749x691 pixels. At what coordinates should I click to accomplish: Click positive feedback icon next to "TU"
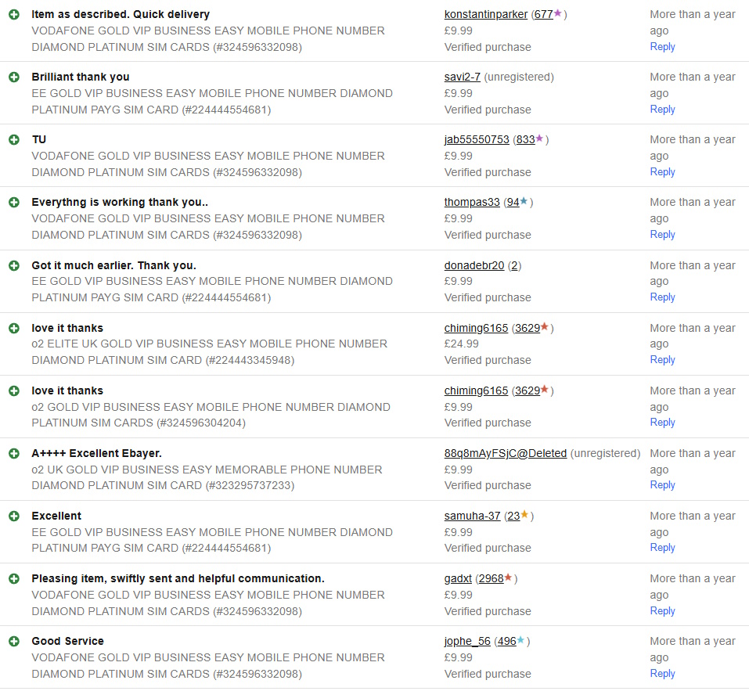14,139
